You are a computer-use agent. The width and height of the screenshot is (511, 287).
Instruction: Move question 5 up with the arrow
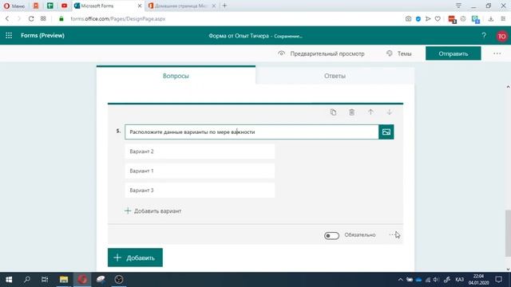(370, 112)
